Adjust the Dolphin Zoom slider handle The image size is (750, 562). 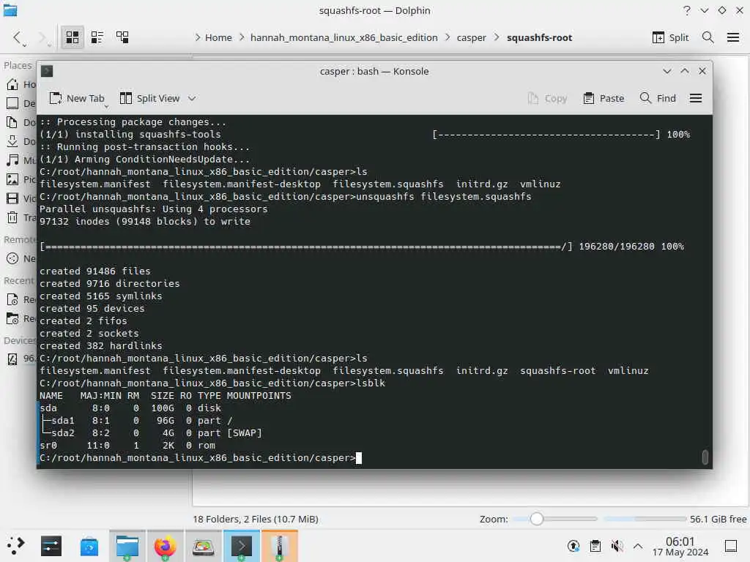click(x=537, y=519)
